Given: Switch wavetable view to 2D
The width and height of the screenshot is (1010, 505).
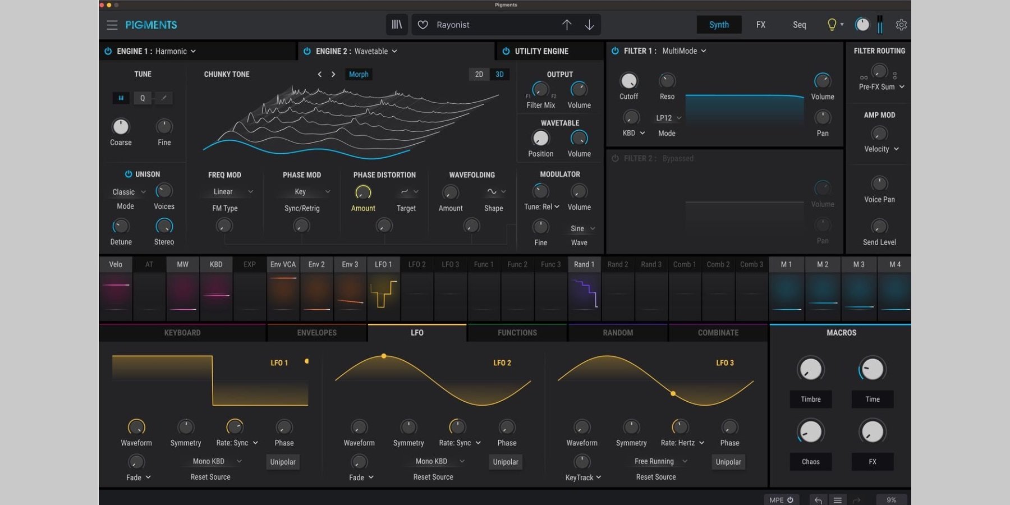Looking at the screenshot, I should point(479,74).
